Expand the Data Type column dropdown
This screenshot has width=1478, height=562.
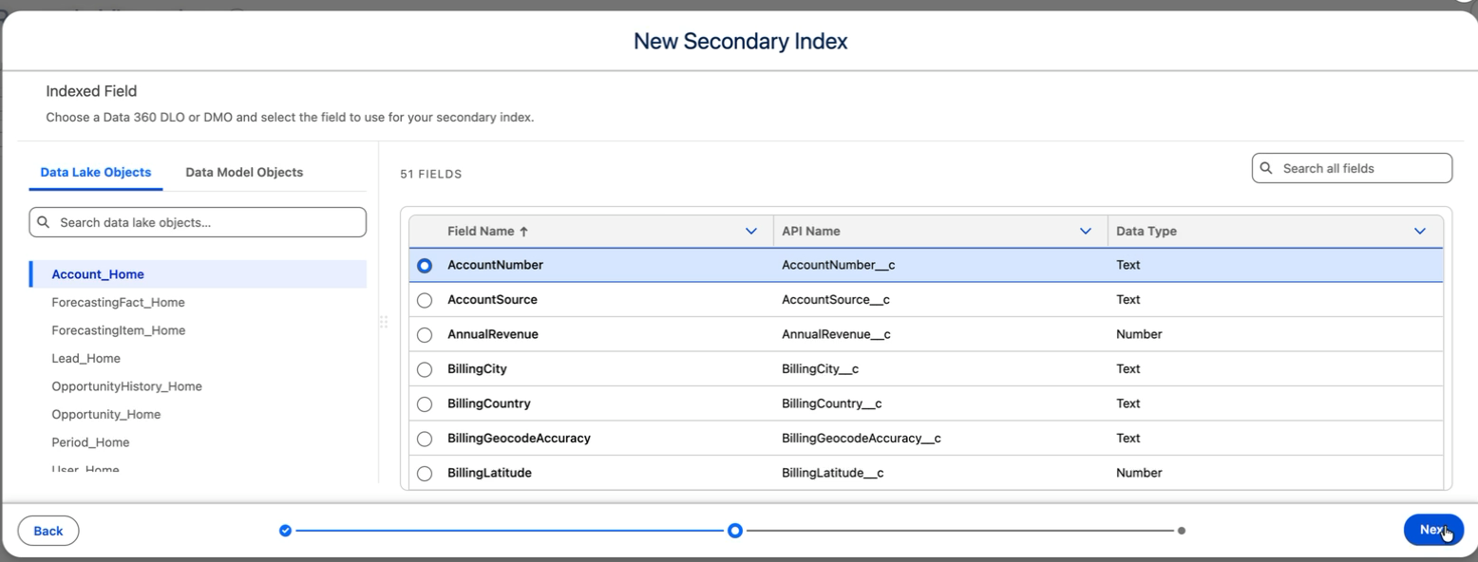[1420, 231]
